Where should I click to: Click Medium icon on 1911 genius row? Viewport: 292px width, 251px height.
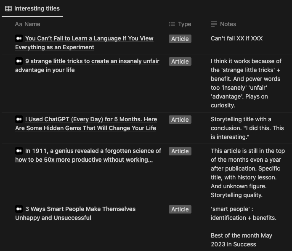coord(19,151)
